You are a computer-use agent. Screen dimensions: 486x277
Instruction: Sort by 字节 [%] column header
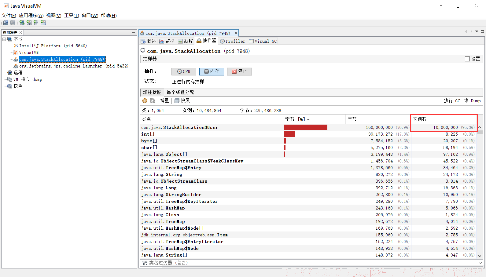tap(314, 119)
